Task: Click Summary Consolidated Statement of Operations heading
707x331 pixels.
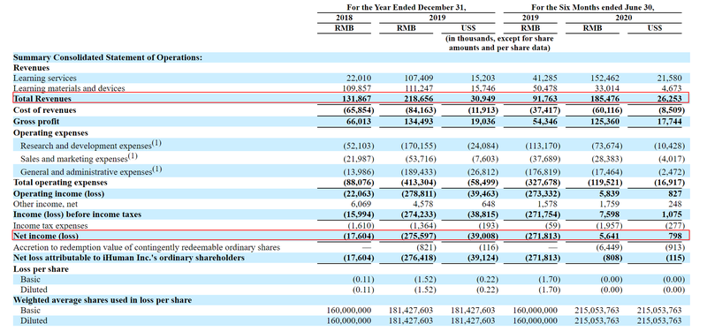Action: pyautogui.click(x=108, y=57)
